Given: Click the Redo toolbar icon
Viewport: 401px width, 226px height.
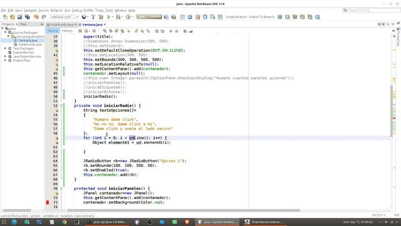Looking at the screenshot, I should tap(44, 17).
